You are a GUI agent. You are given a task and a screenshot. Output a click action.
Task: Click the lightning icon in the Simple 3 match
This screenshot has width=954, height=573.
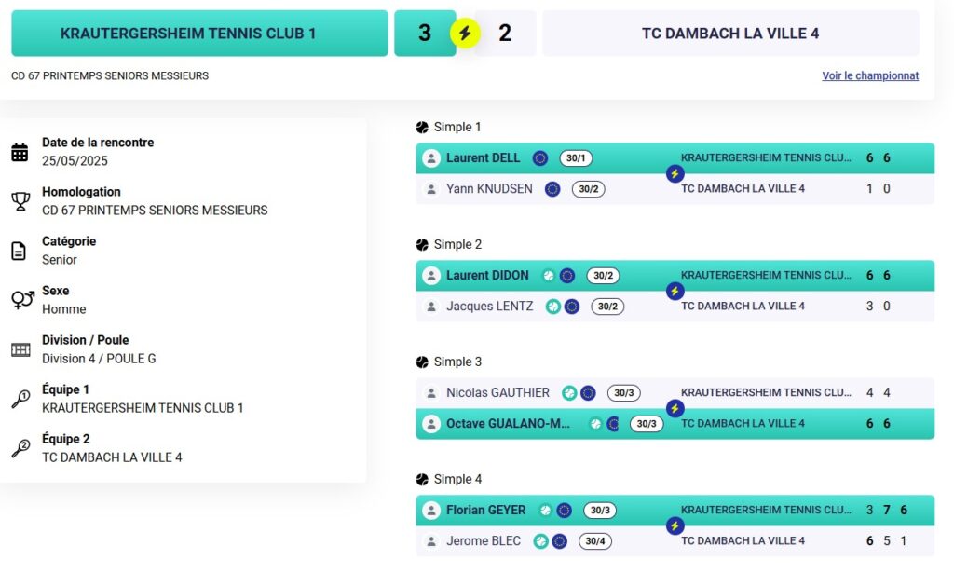point(675,409)
